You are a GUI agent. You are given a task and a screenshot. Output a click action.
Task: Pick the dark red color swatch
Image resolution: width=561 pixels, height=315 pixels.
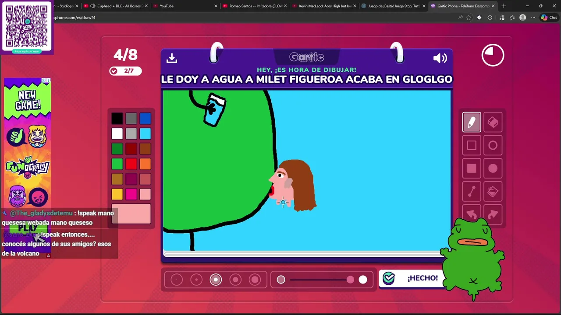[x=131, y=149]
